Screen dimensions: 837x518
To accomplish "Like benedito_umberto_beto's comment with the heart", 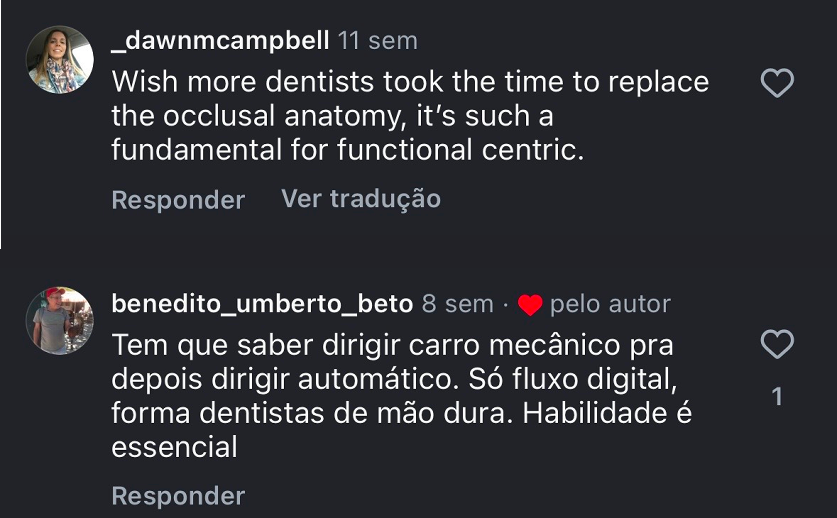I will [x=777, y=344].
